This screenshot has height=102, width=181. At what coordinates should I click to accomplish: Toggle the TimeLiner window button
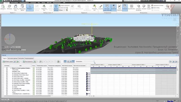pos(125,8)
